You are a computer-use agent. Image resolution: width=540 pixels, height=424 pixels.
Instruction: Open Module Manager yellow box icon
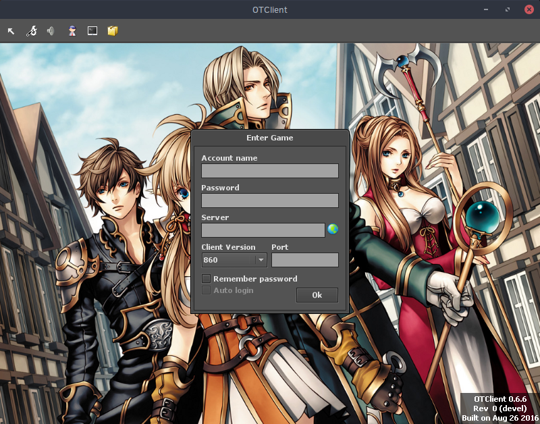(x=113, y=31)
